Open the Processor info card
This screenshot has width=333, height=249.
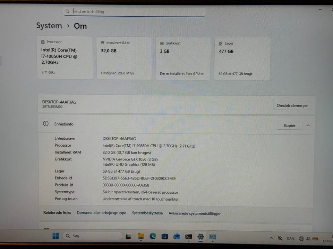click(x=65, y=58)
